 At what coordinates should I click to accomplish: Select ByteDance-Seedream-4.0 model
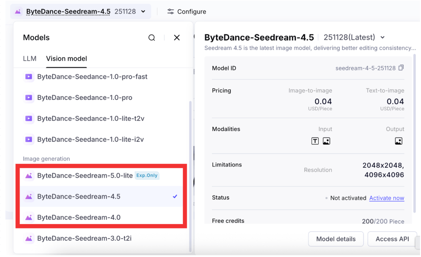click(79, 217)
